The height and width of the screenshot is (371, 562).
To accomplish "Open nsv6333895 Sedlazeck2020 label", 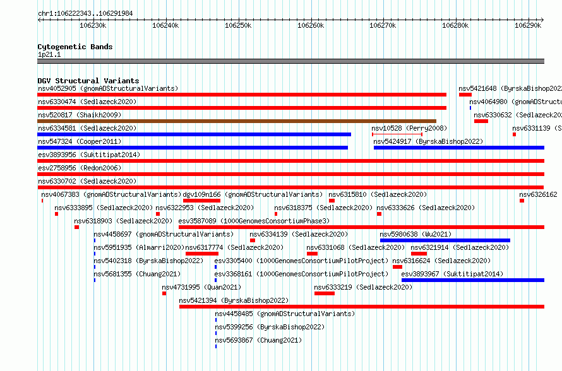I will (104, 208).
